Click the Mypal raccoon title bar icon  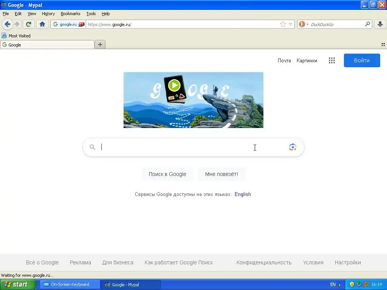click(x=3, y=5)
